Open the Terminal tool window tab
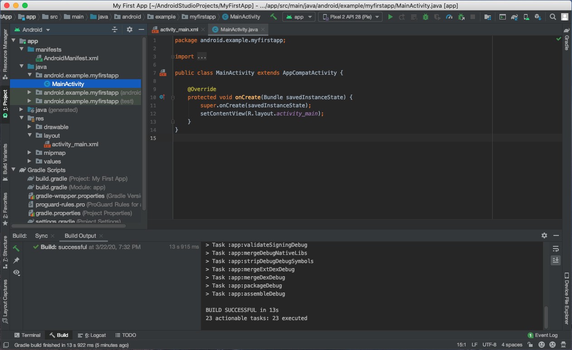This screenshot has width=572, height=350. (x=27, y=335)
